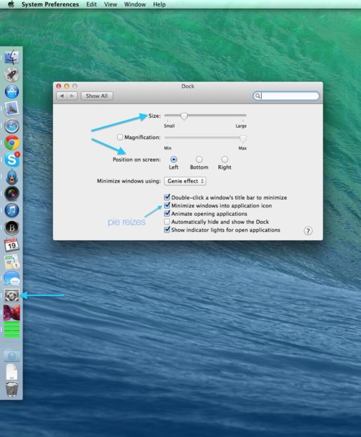Click the help question mark button
Image resolution: width=361 pixels, height=437 pixels.
(308, 231)
